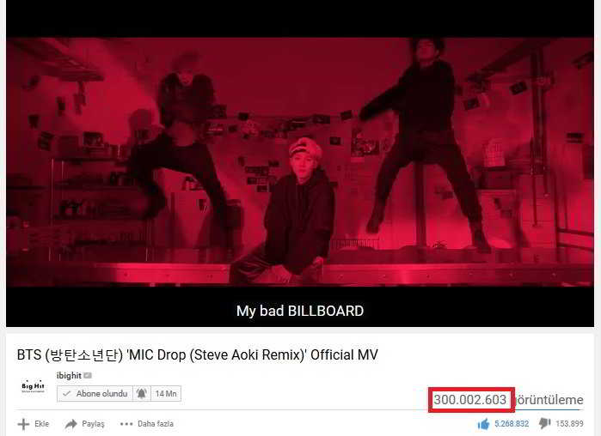Open the ibighit channel link
Screen dimensions: 601x436
69,376
